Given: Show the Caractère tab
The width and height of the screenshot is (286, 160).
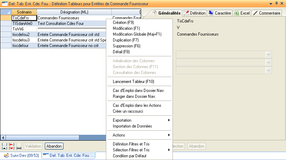Looking at the screenshot, I should point(220,13).
